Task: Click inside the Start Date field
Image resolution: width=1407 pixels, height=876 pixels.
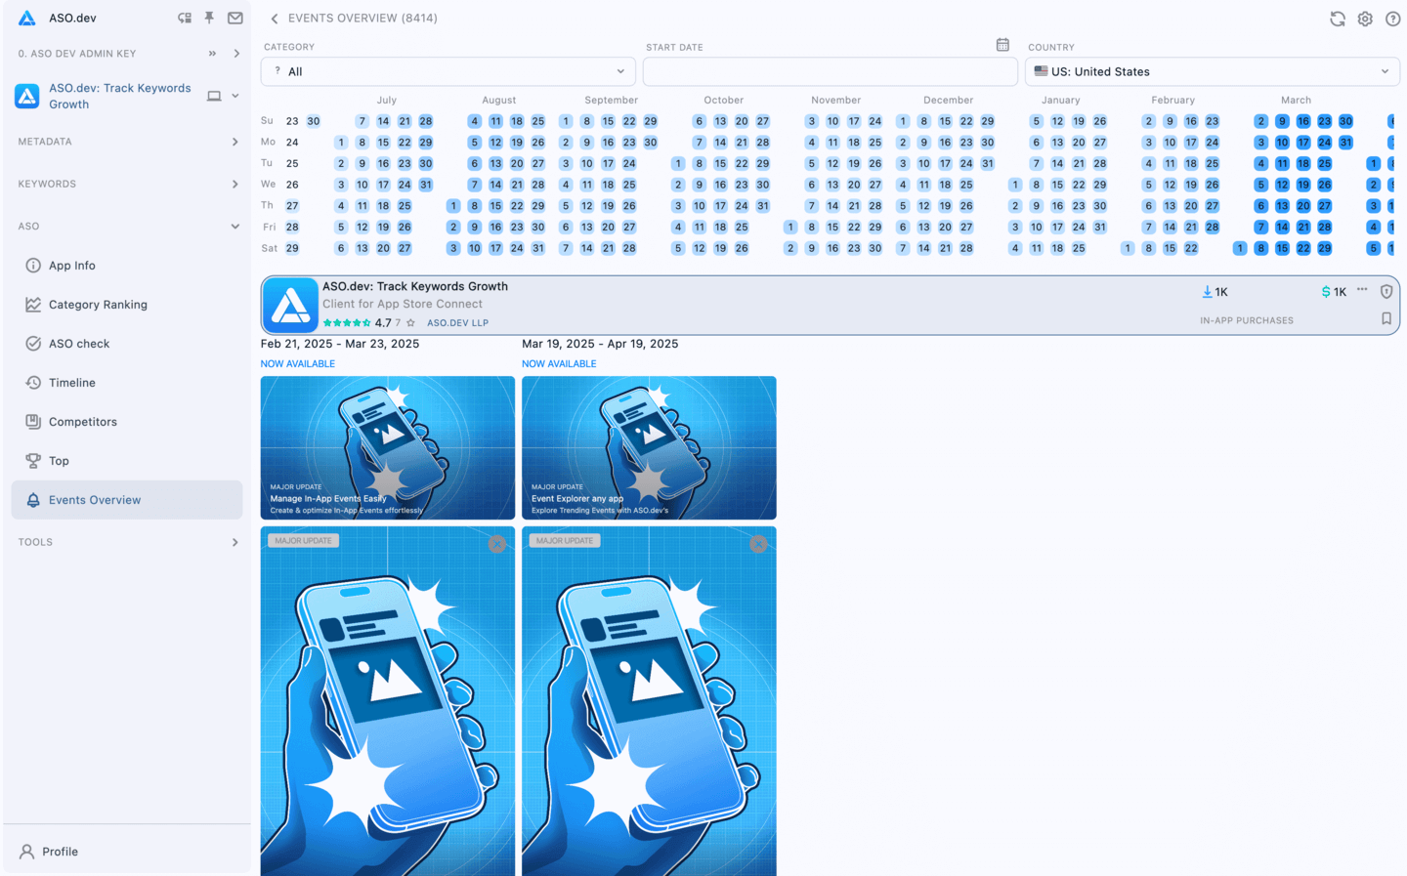Action: [x=830, y=70]
